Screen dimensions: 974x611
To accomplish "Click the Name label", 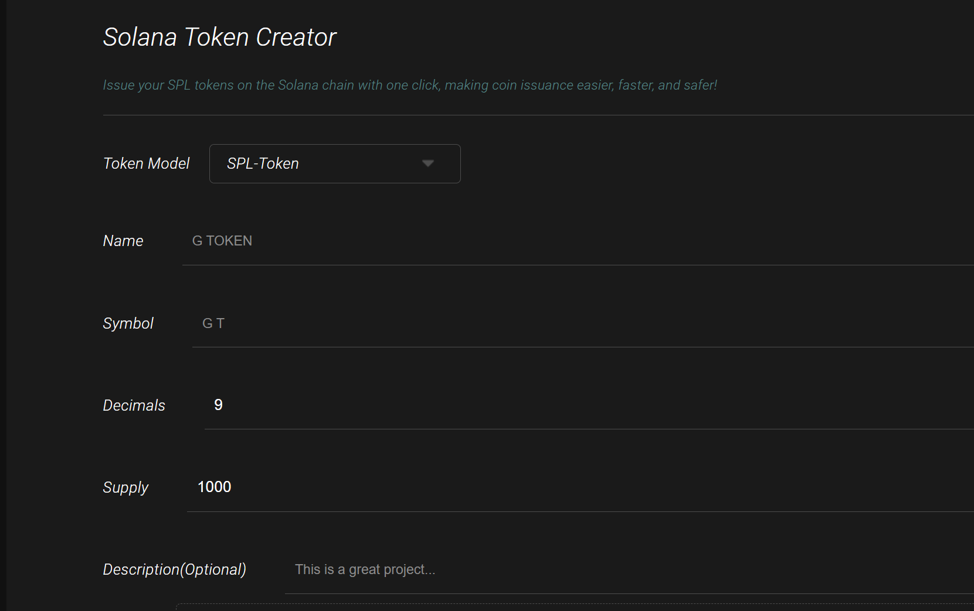I will [x=123, y=240].
